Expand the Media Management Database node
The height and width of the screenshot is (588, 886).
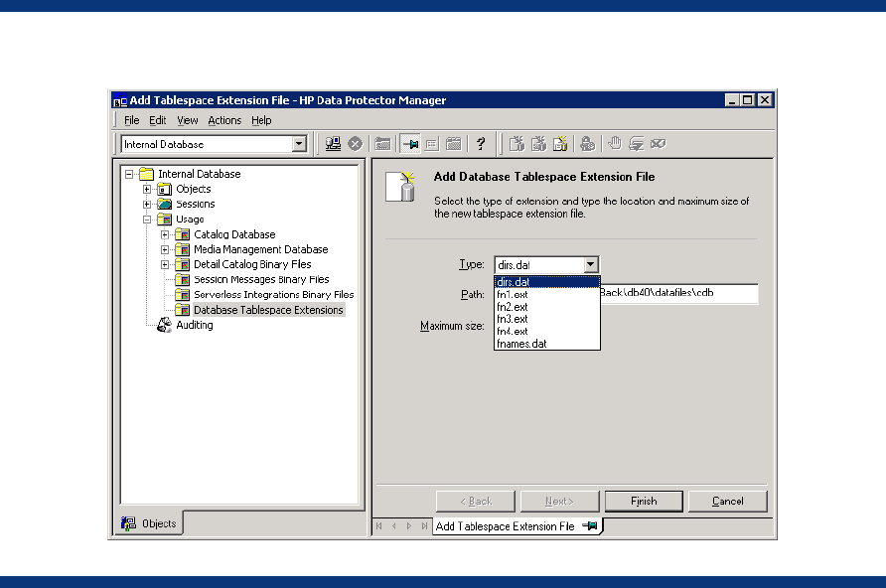(165, 249)
